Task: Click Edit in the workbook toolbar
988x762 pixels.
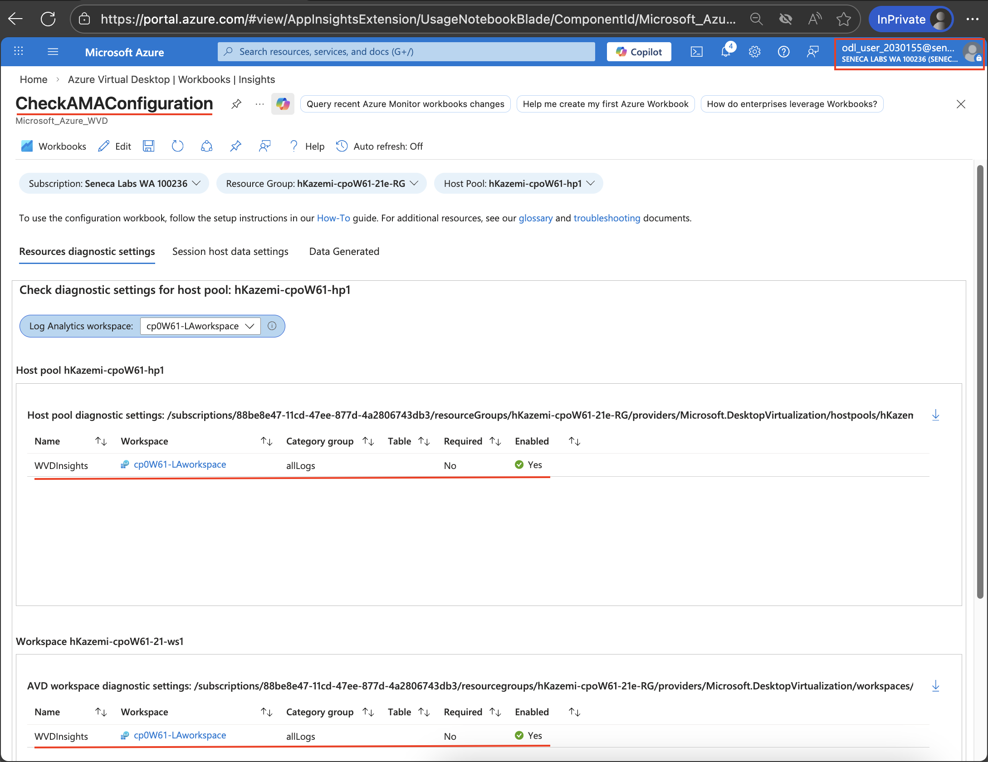Action: click(x=115, y=146)
